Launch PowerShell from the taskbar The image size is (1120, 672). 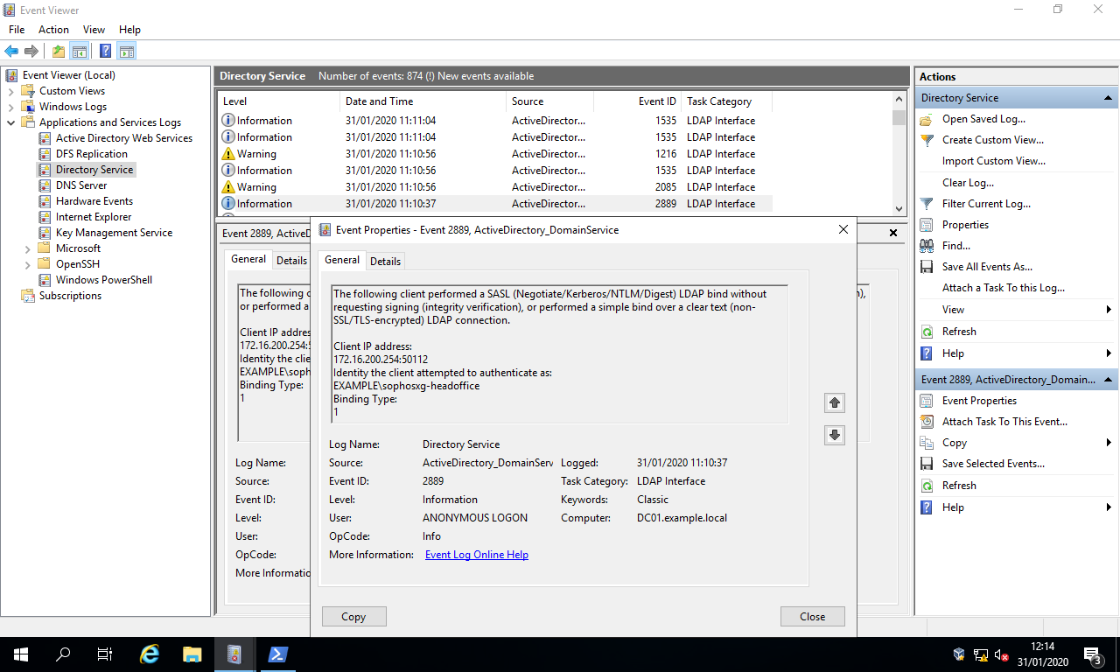(277, 654)
